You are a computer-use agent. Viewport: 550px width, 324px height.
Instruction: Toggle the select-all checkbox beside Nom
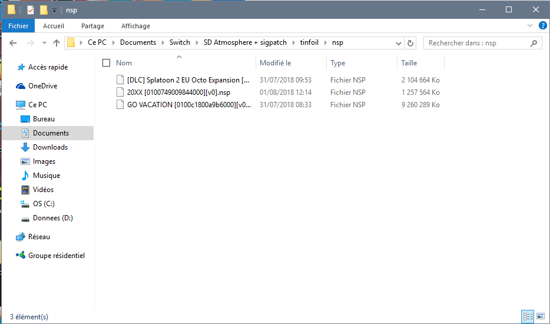click(106, 63)
